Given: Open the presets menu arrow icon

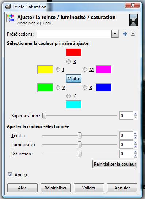Looking at the screenshot, I should pos(133,34).
